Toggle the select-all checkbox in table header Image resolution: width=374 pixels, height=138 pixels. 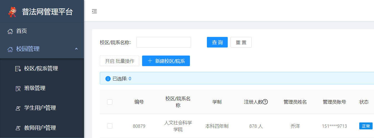click(x=110, y=102)
